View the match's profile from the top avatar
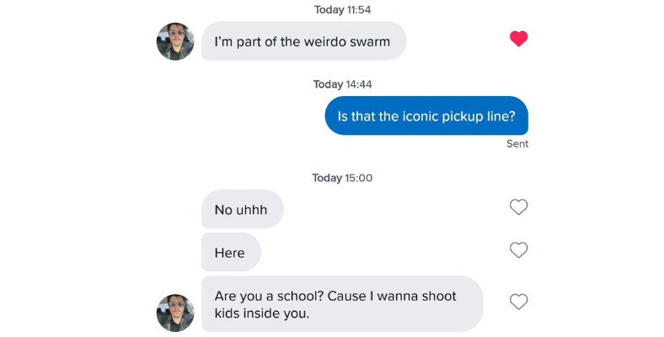The width and height of the screenshot is (664, 337). click(x=175, y=41)
